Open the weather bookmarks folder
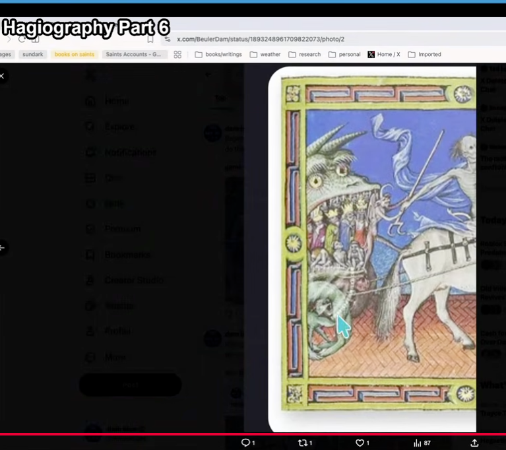Screen dimensions: 506x450 [x=265, y=55]
